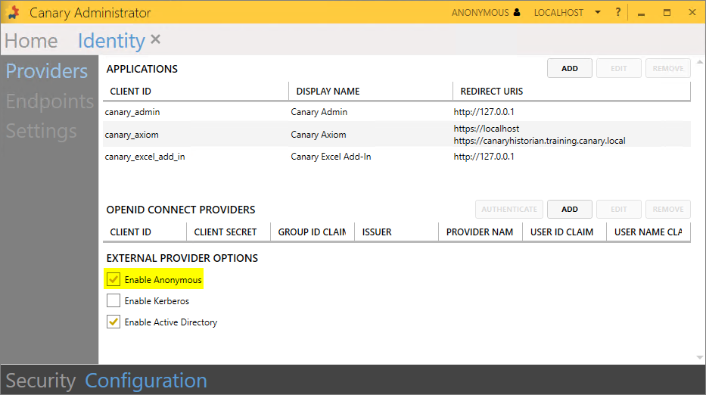Click the Canary Administrator logo icon
706x395 pixels.
coord(13,13)
